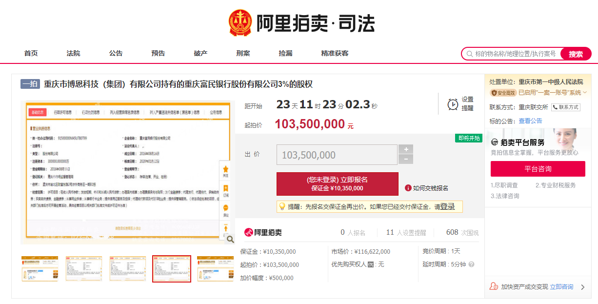Image resolution: width=598 pixels, height=304 pixels.
Task: Click the 设置提醒 text label
Action: pos(467,104)
